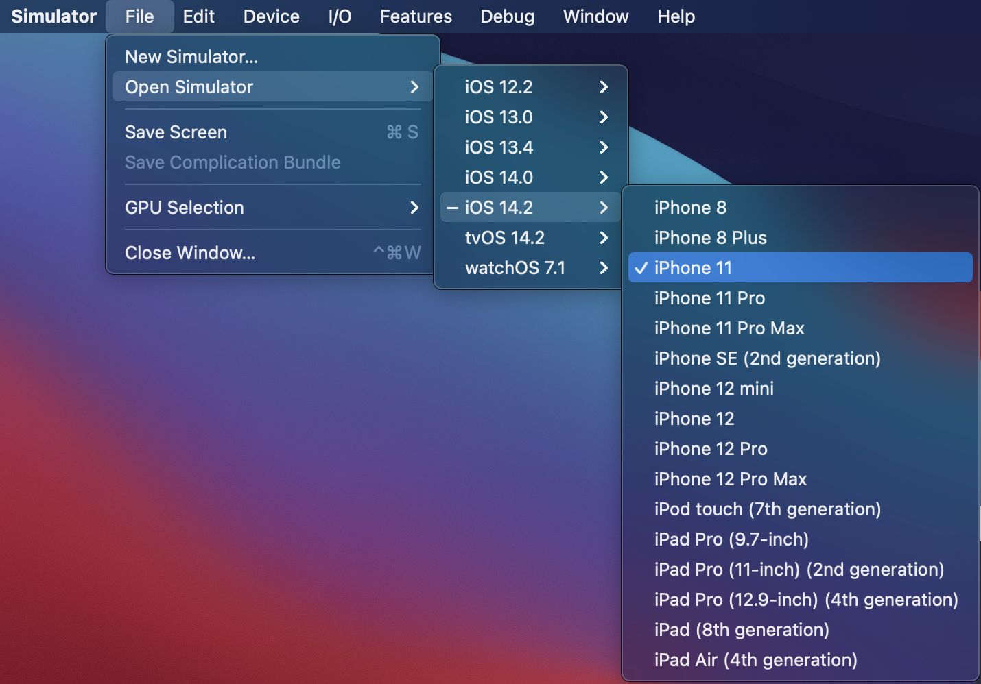This screenshot has height=684, width=981.
Task: Open iPhone SE (2nd generation) simulator
Action: coord(801,358)
